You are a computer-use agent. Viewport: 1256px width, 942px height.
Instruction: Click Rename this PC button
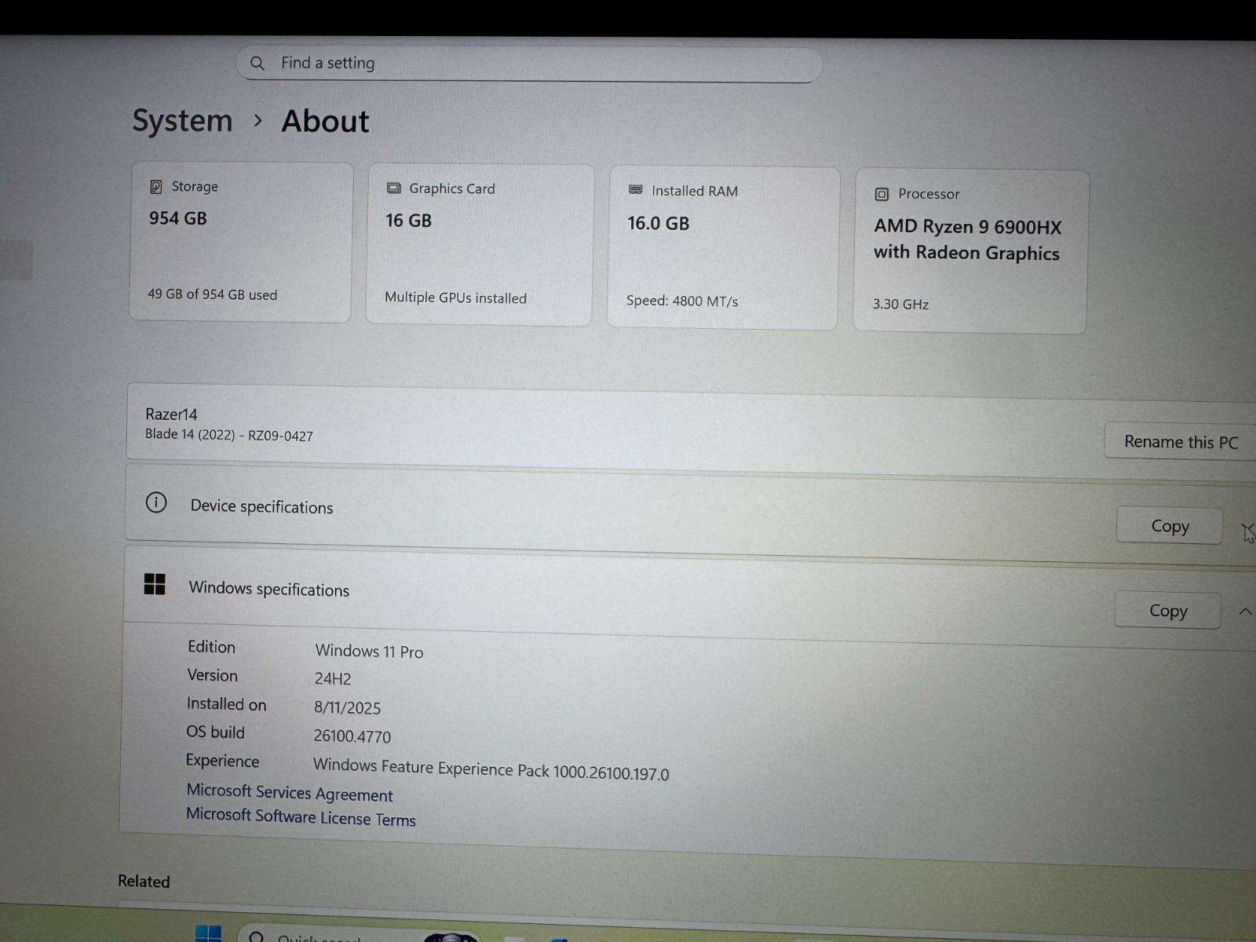pyautogui.click(x=1181, y=442)
